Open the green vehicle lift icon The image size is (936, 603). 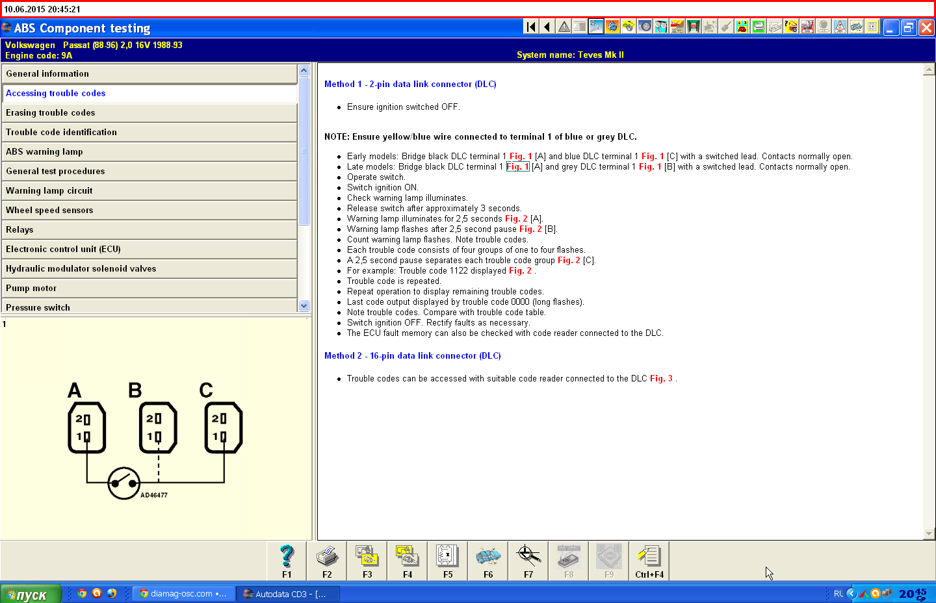point(694,27)
